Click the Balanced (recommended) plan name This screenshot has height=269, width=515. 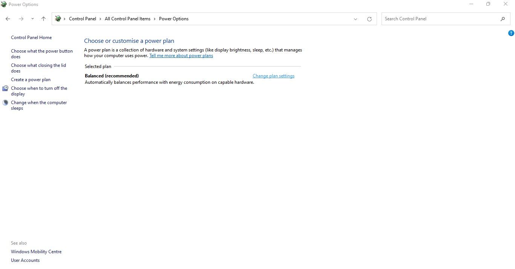point(112,76)
